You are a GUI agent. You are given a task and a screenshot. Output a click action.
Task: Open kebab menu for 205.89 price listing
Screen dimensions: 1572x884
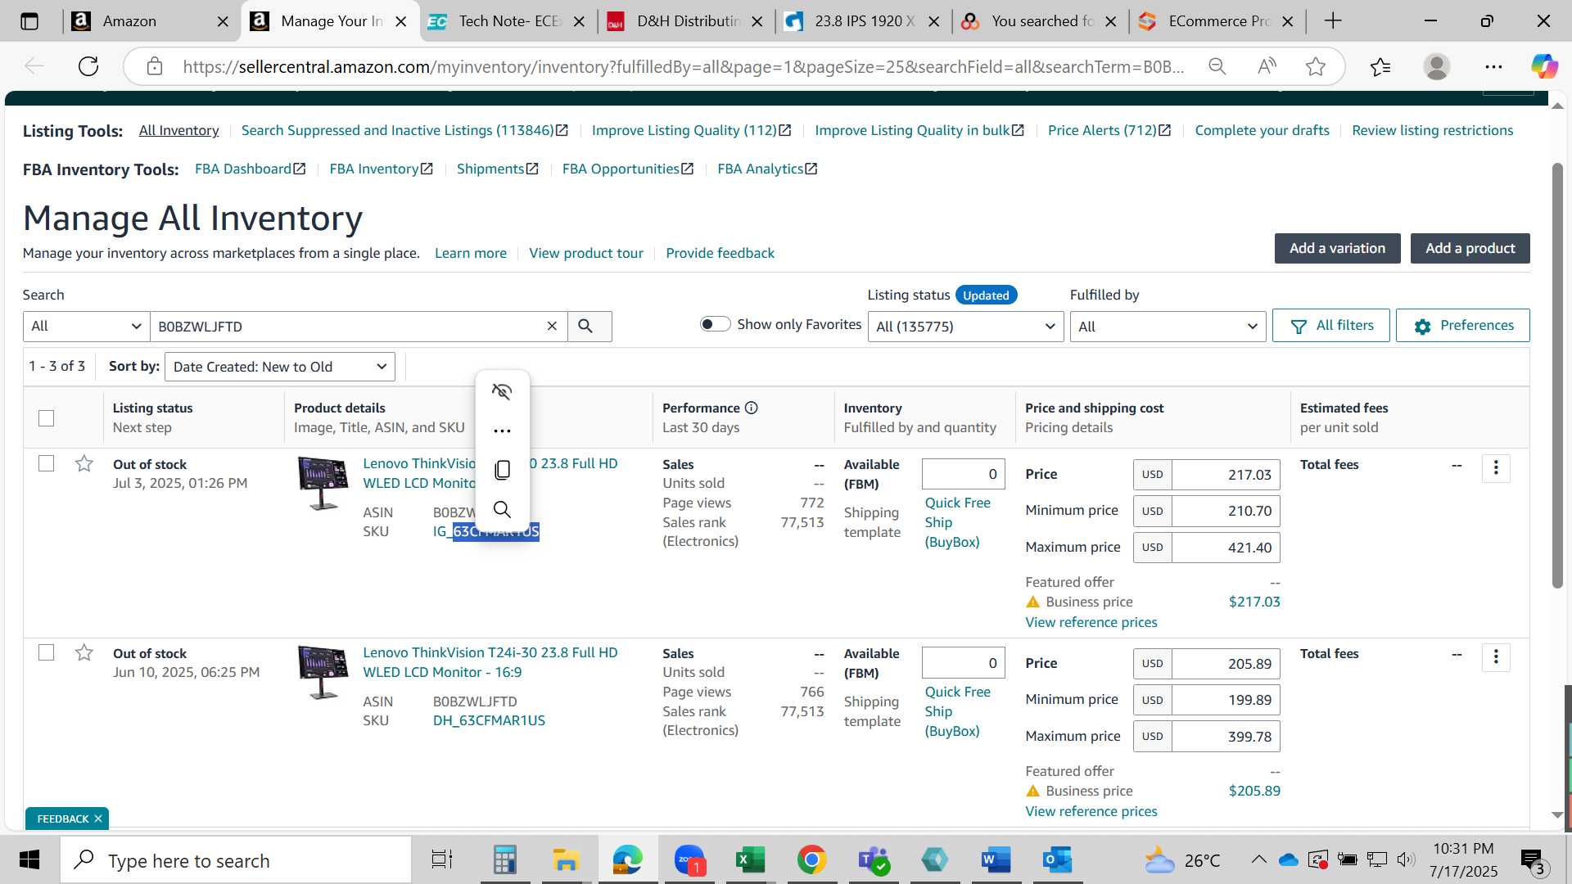coord(1496,656)
